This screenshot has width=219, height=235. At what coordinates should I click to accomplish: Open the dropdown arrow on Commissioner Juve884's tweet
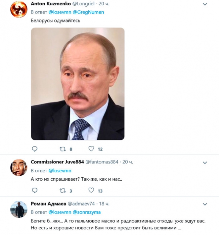pos(205,163)
